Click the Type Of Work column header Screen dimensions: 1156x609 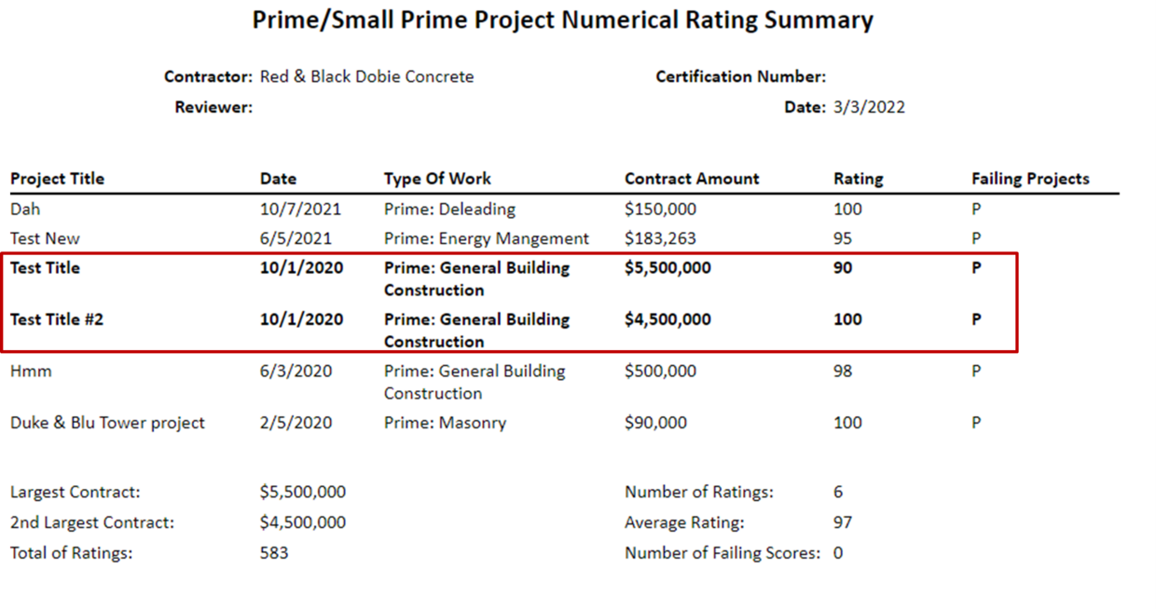click(437, 179)
